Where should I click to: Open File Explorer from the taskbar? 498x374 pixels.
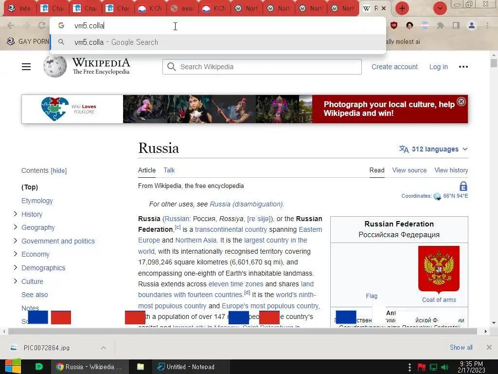click(141, 367)
